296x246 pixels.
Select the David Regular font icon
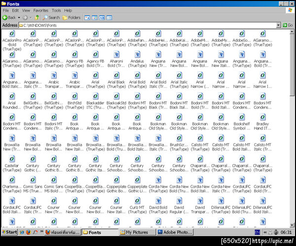click(179, 201)
